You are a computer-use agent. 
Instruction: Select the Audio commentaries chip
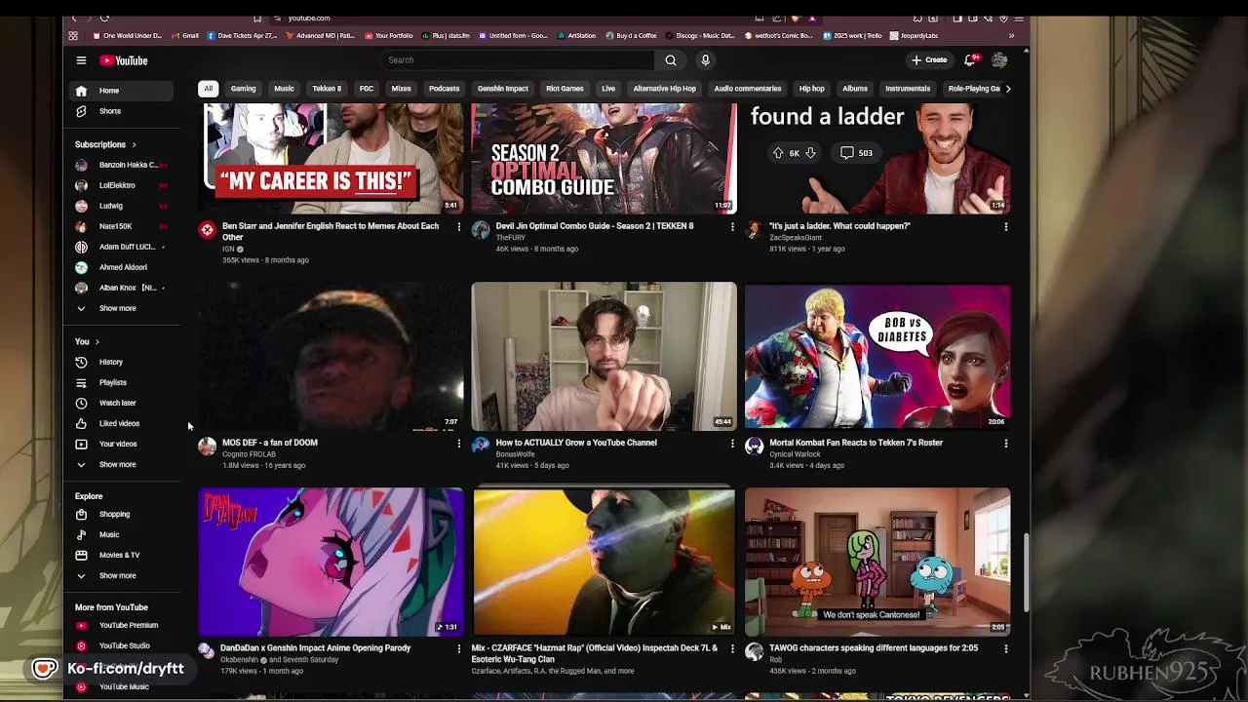point(748,89)
